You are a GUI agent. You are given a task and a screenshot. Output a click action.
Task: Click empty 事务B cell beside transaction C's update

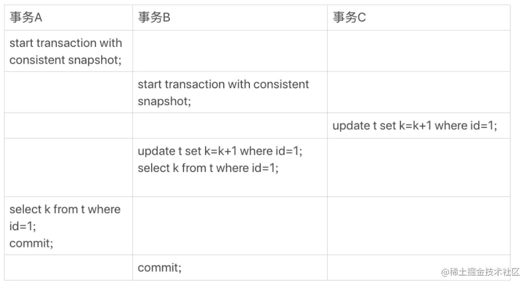(230, 126)
